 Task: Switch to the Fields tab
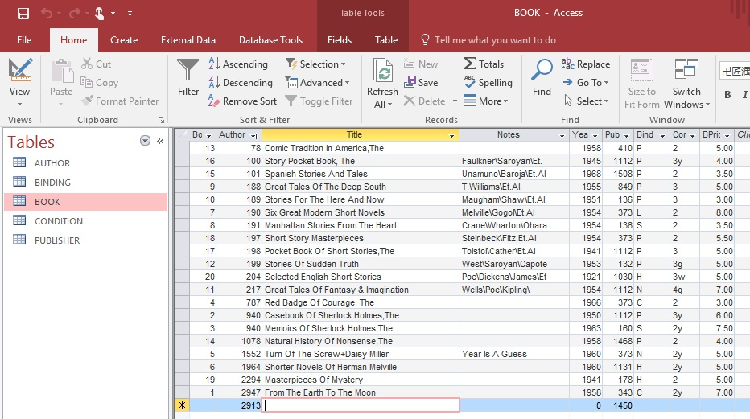(340, 40)
